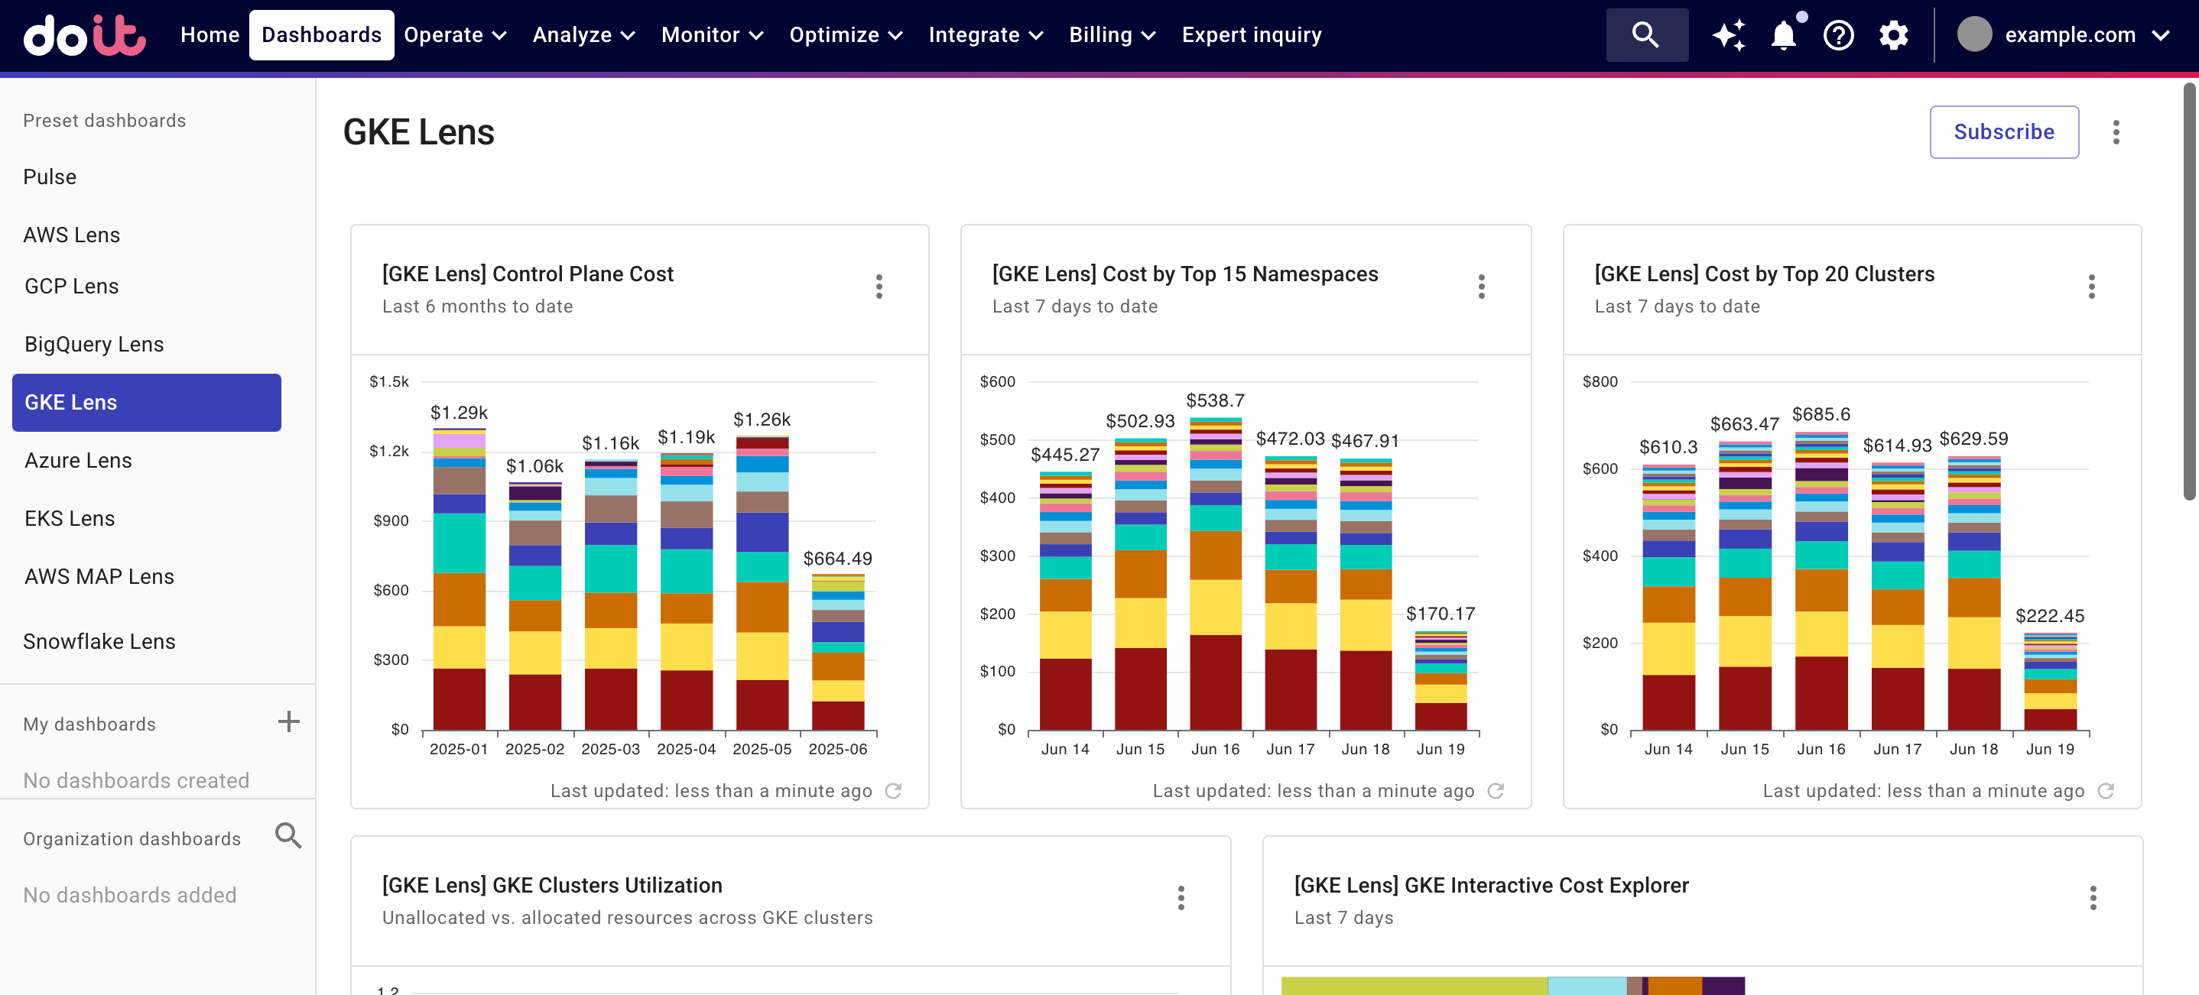Open the AWS Lens dashboard
Image resolution: width=2199 pixels, height=995 pixels.
coord(72,235)
